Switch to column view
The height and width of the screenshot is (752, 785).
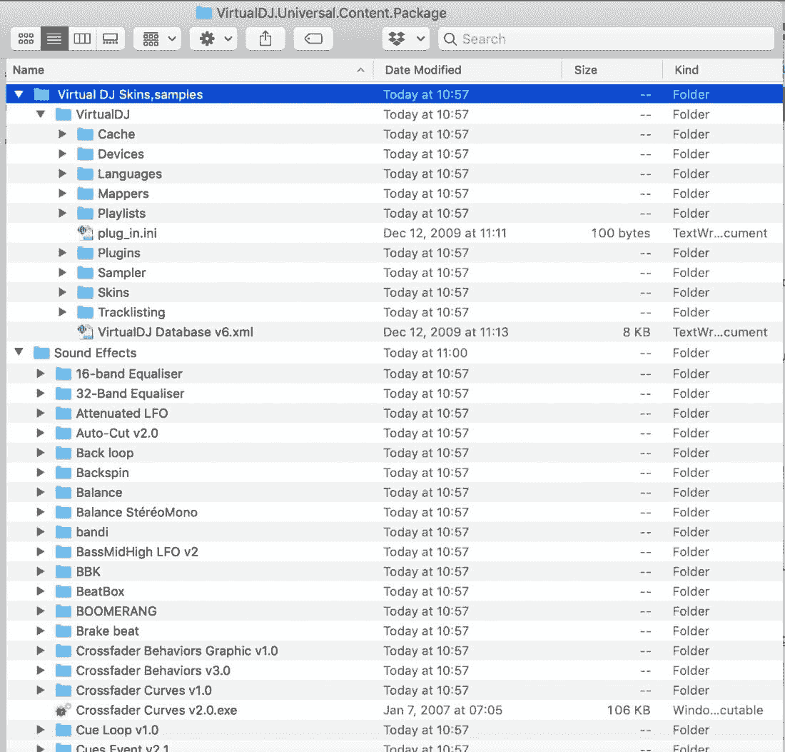82,39
